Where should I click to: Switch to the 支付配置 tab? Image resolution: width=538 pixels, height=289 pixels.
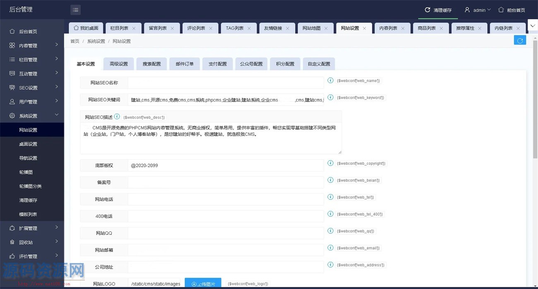[x=218, y=64]
